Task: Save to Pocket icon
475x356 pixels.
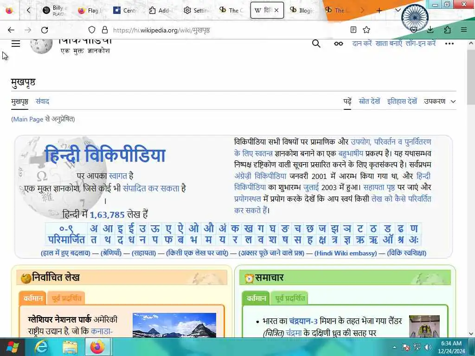Action: click(413, 30)
